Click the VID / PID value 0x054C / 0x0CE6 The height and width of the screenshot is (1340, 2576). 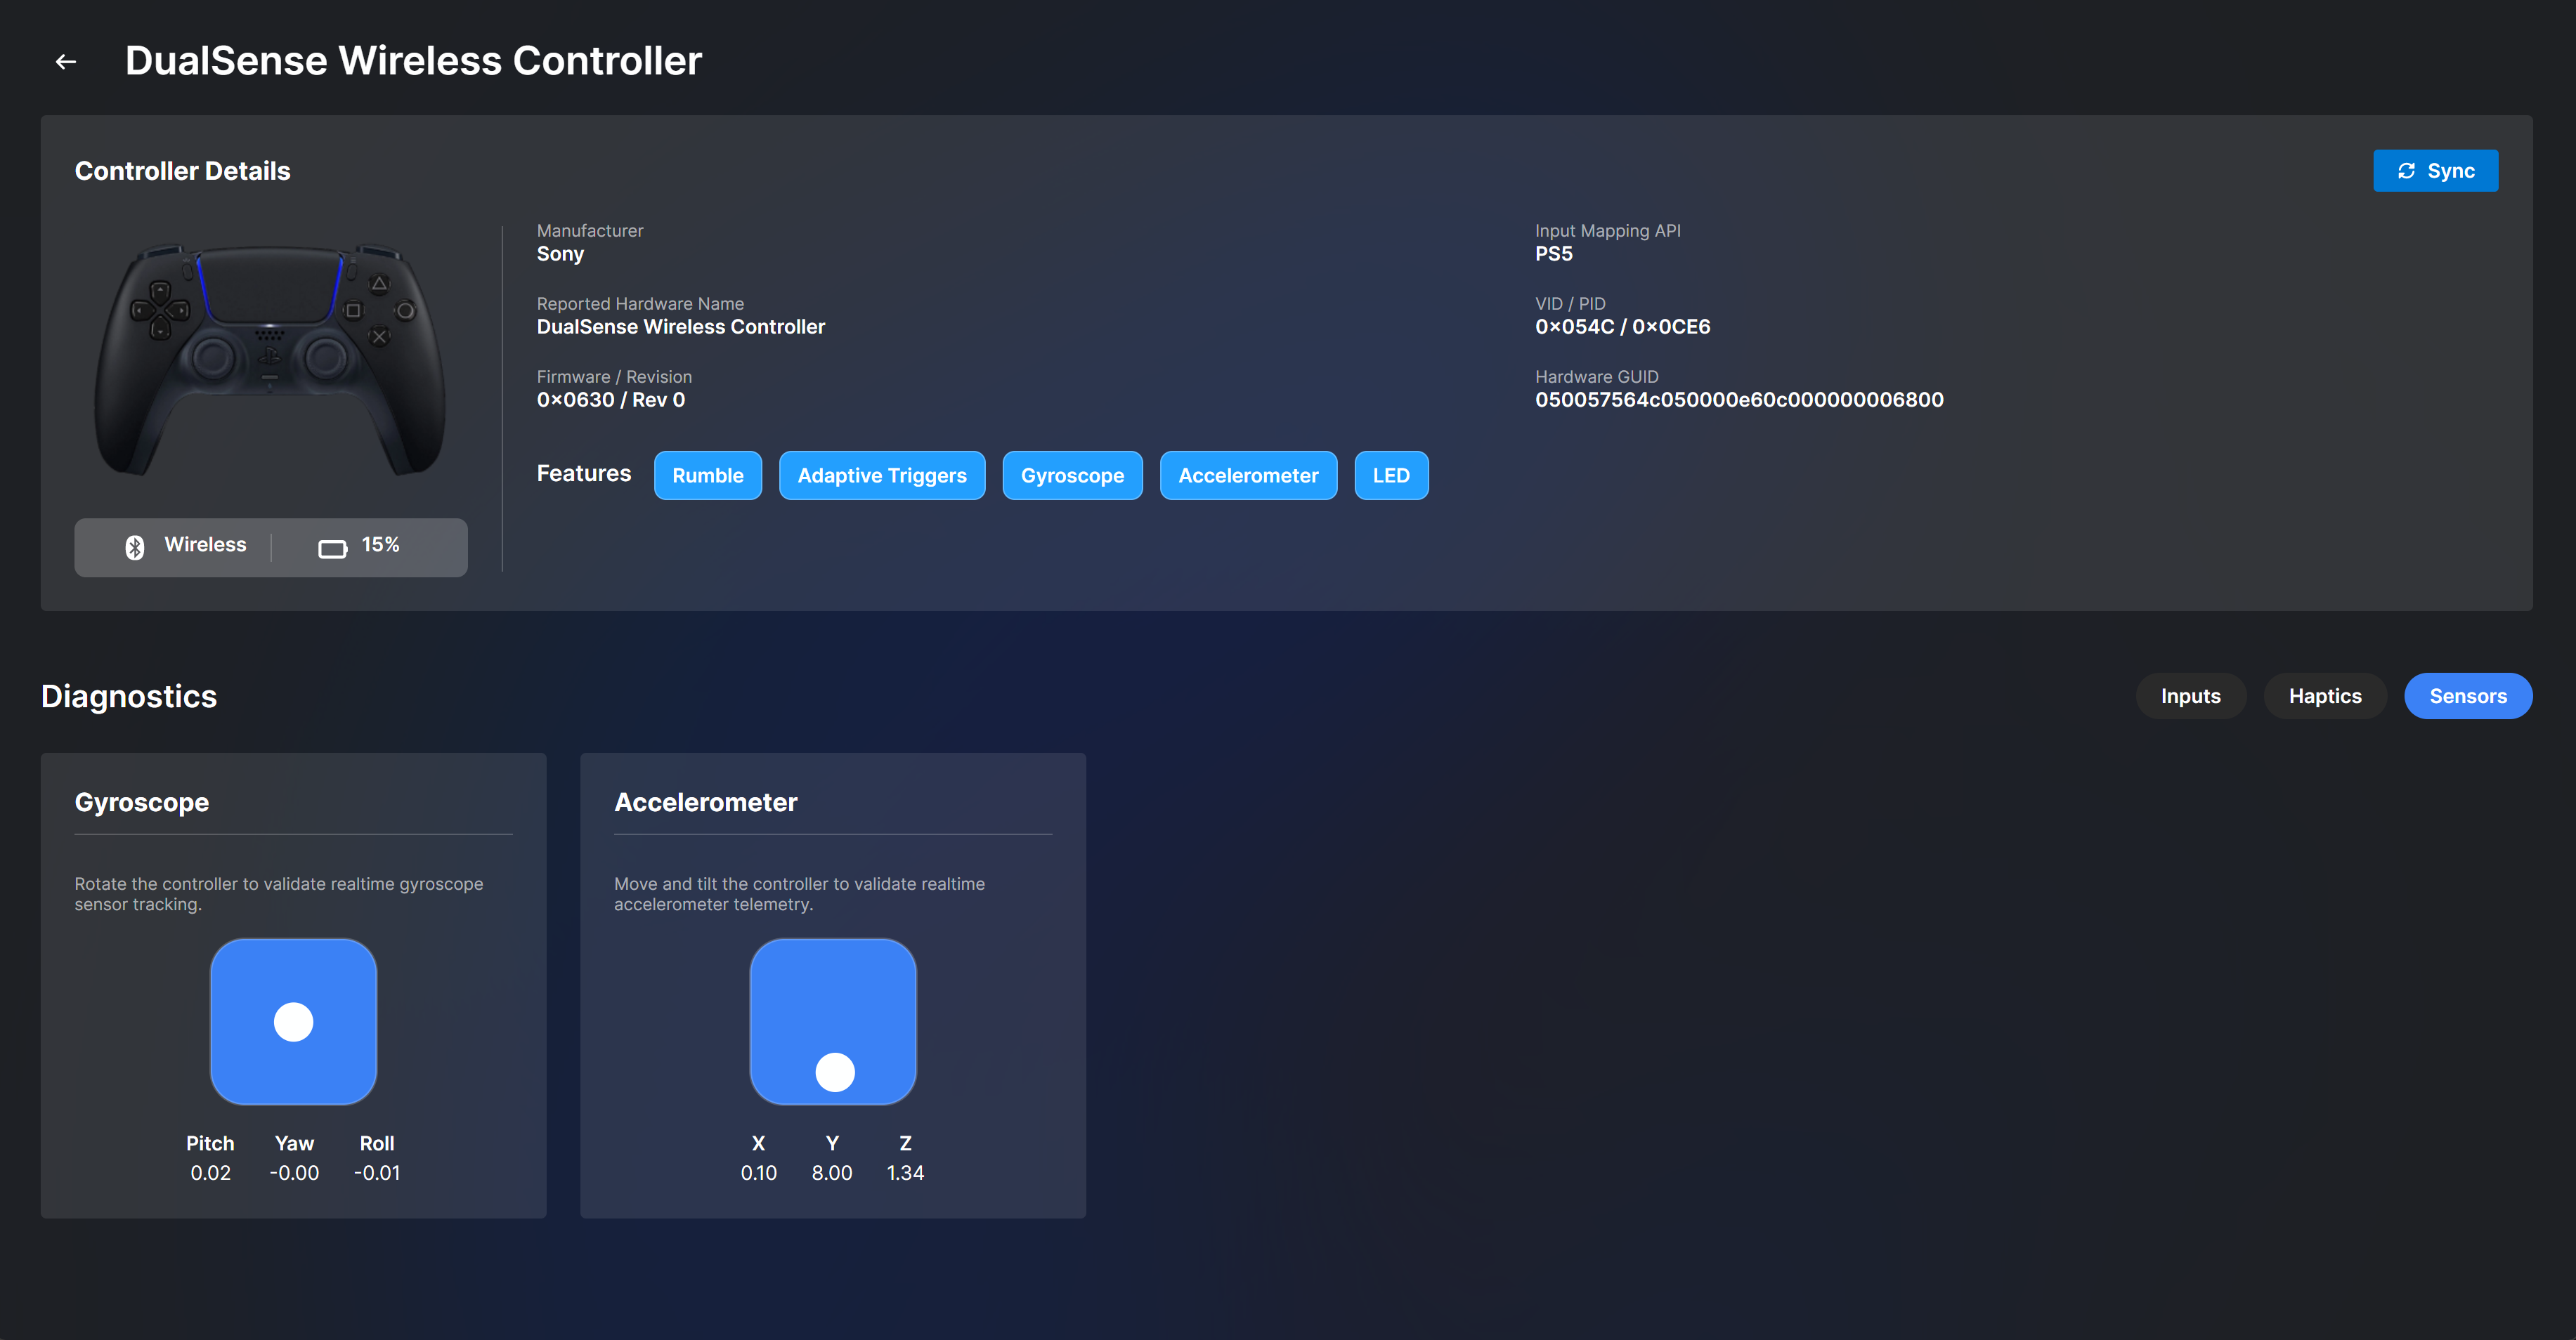tap(1622, 327)
